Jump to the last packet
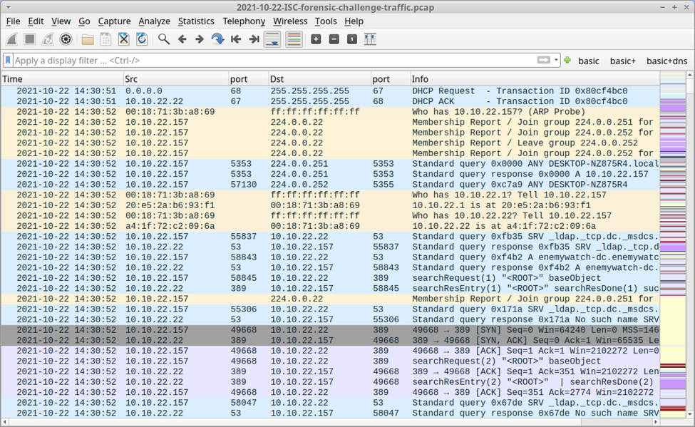 [254, 39]
